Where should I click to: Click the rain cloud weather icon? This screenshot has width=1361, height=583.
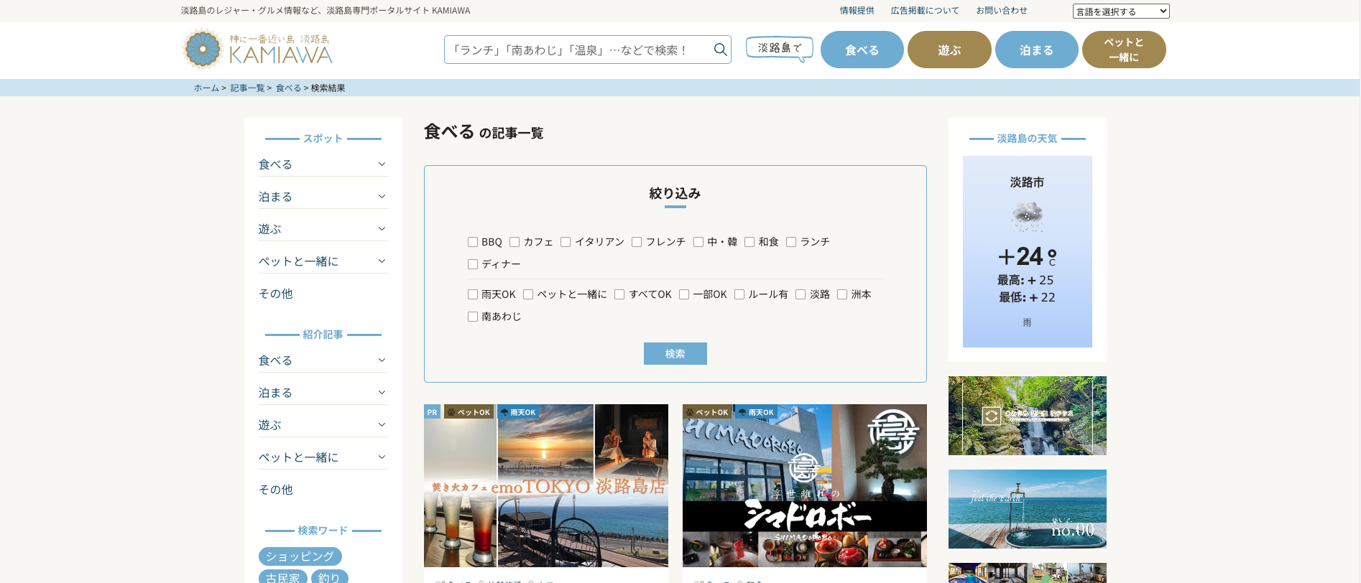coord(1027,216)
